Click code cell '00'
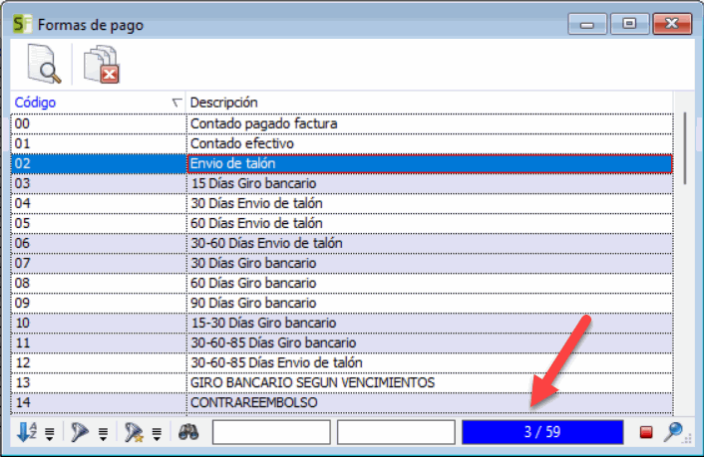The image size is (704, 457). click(x=99, y=123)
